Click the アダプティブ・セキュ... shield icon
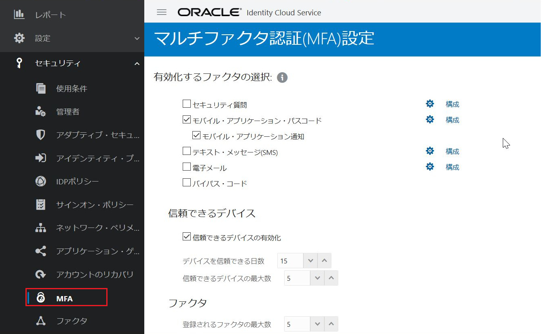Screen dimensions: 544x334 [x=41, y=135]
